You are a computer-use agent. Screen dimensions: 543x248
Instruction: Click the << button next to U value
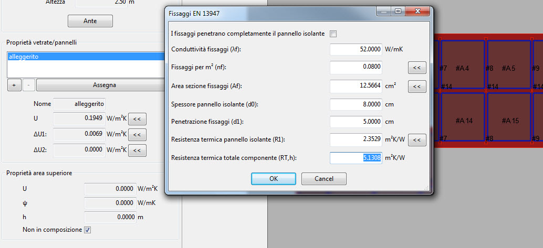(x=137, y=119)
